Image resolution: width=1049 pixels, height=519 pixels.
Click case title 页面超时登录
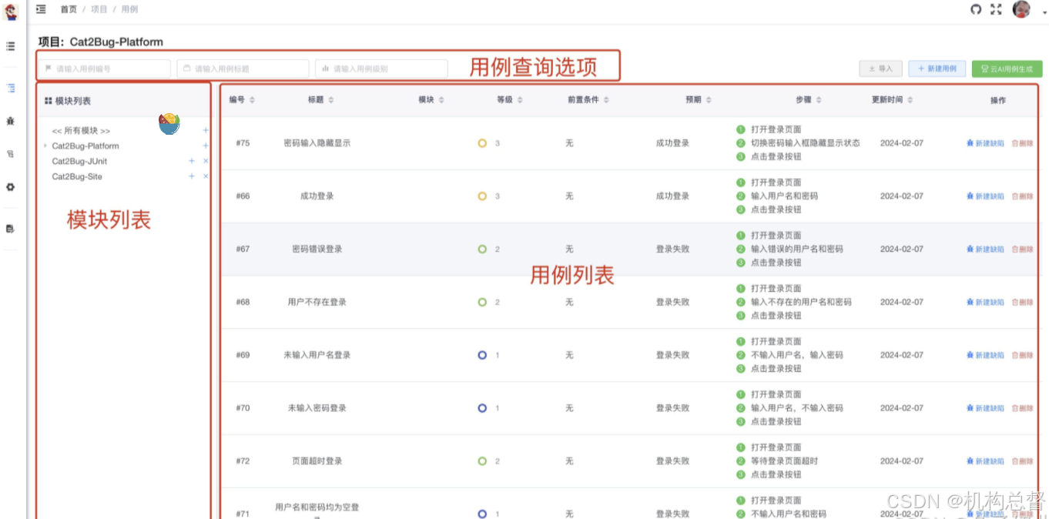pyautogui.click(x=317, y=461)
